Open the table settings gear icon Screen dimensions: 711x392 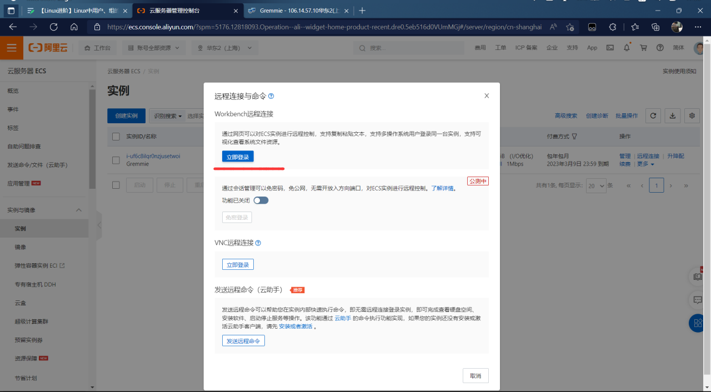[692, 115]
